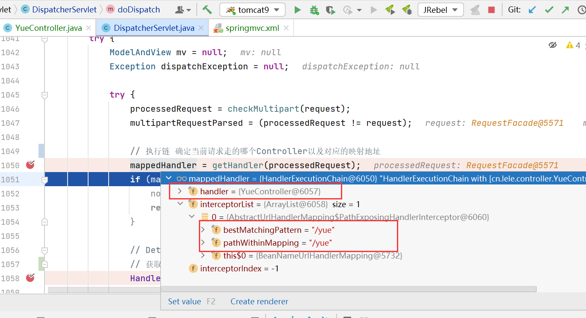This screenshot has height=318, width=586.
Task: Click line number 1047 in gutter
Action: (x=10, y=123)
